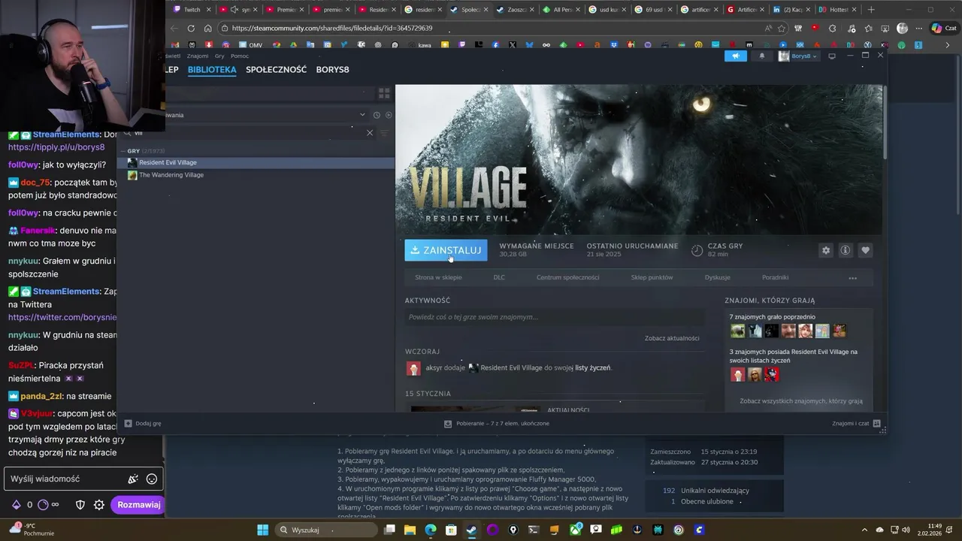Open Gry menu in Steam
The image size is (962, 541).
point(219,56)
